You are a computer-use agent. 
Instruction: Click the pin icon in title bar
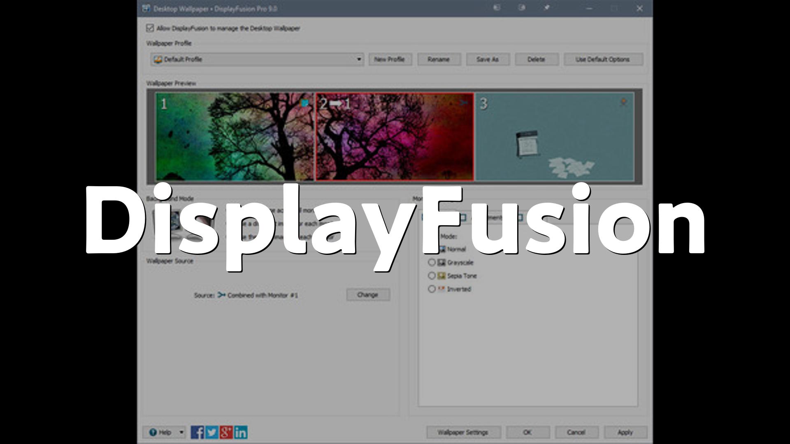click(547, 7)
